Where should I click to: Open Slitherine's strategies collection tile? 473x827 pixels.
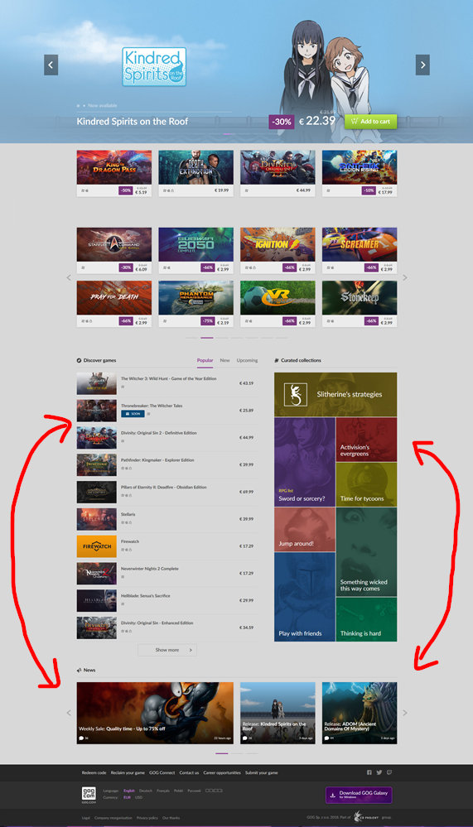coord(335,395)
